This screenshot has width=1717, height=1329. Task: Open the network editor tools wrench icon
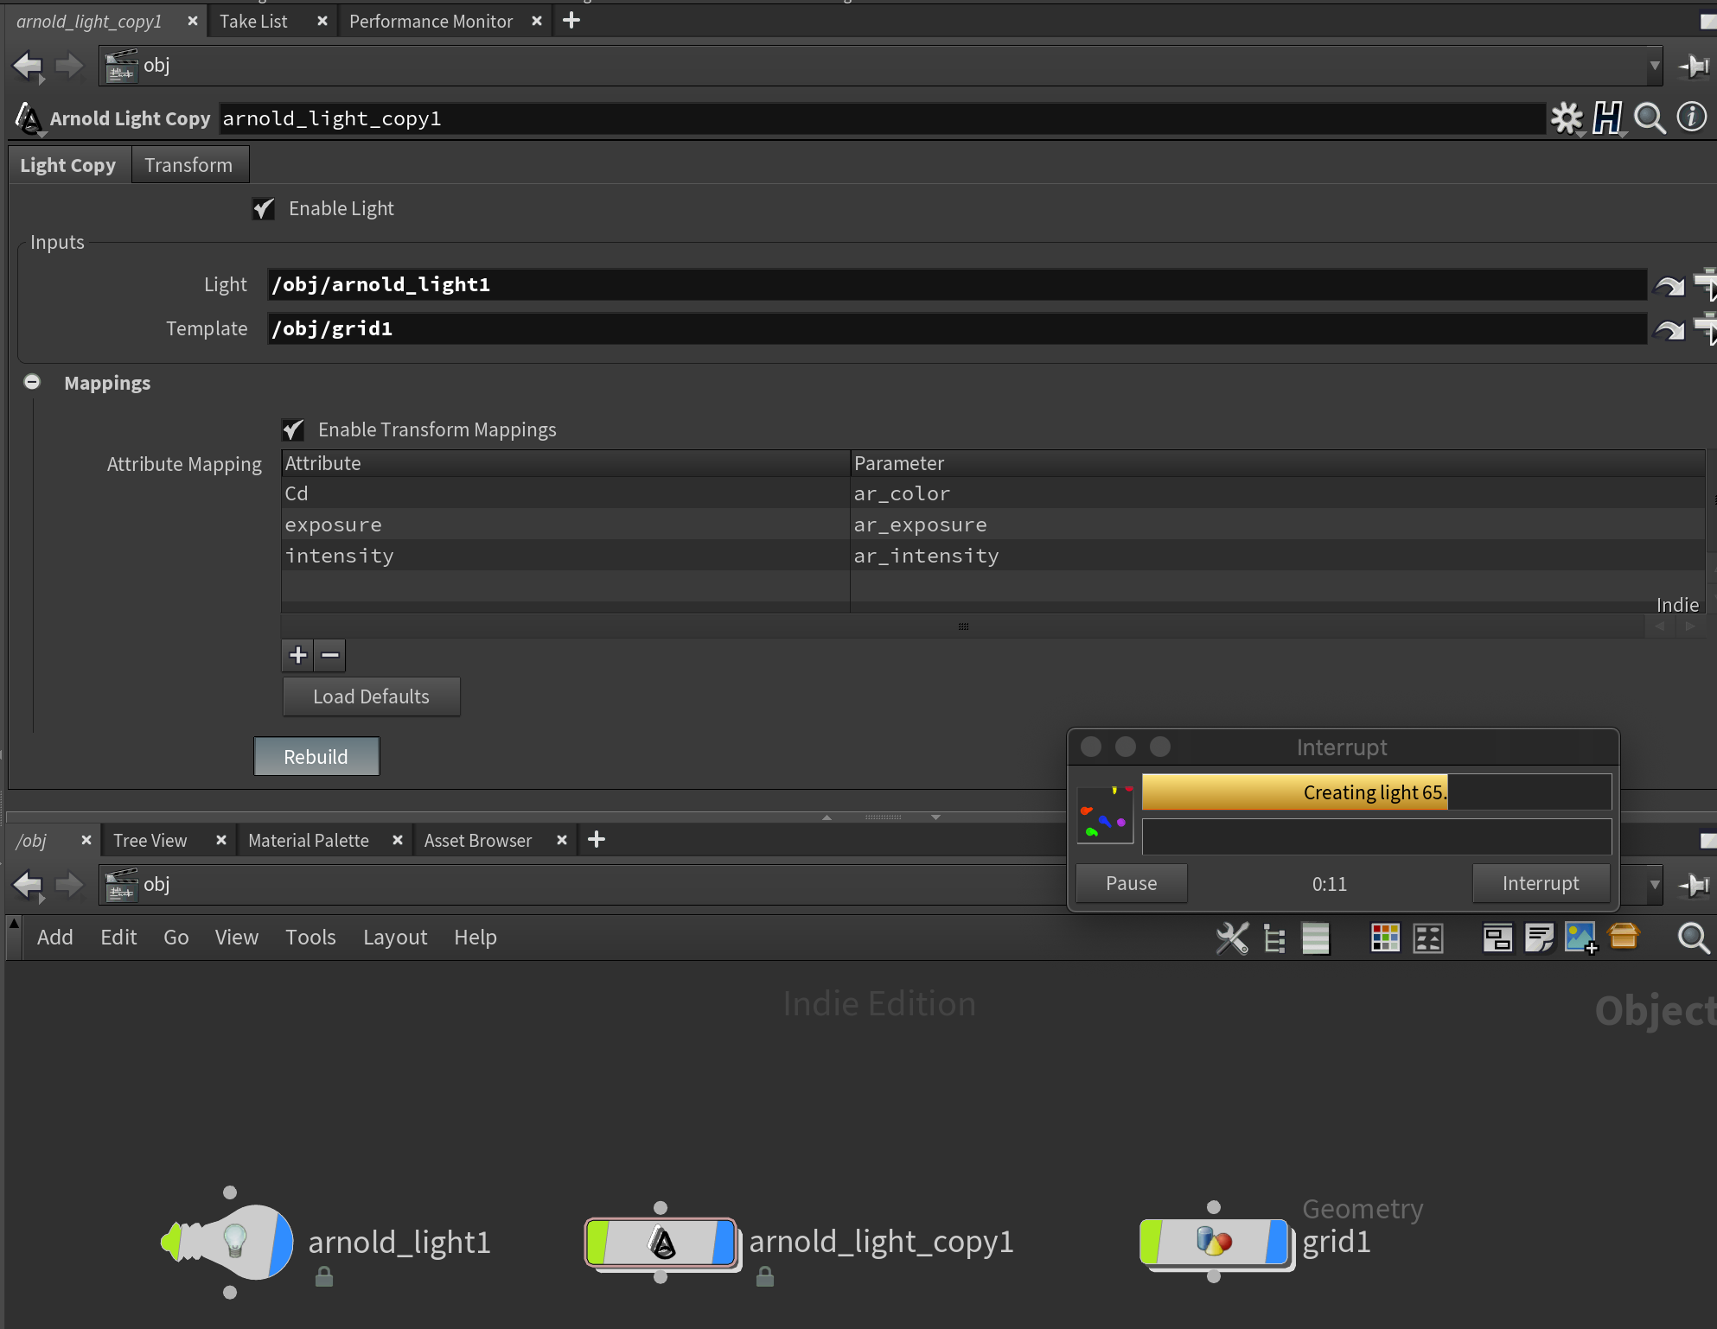(1232, 938)
